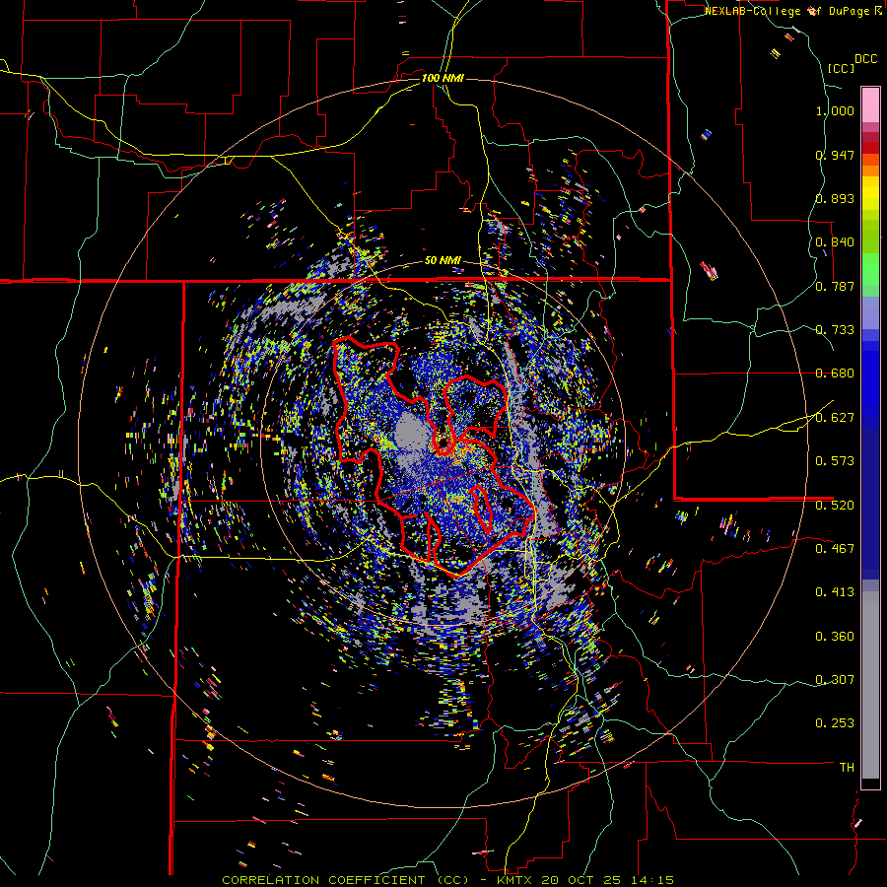Select the 0.307 scale value
Viewport: 887px width, 887px height.
point(835,680)
